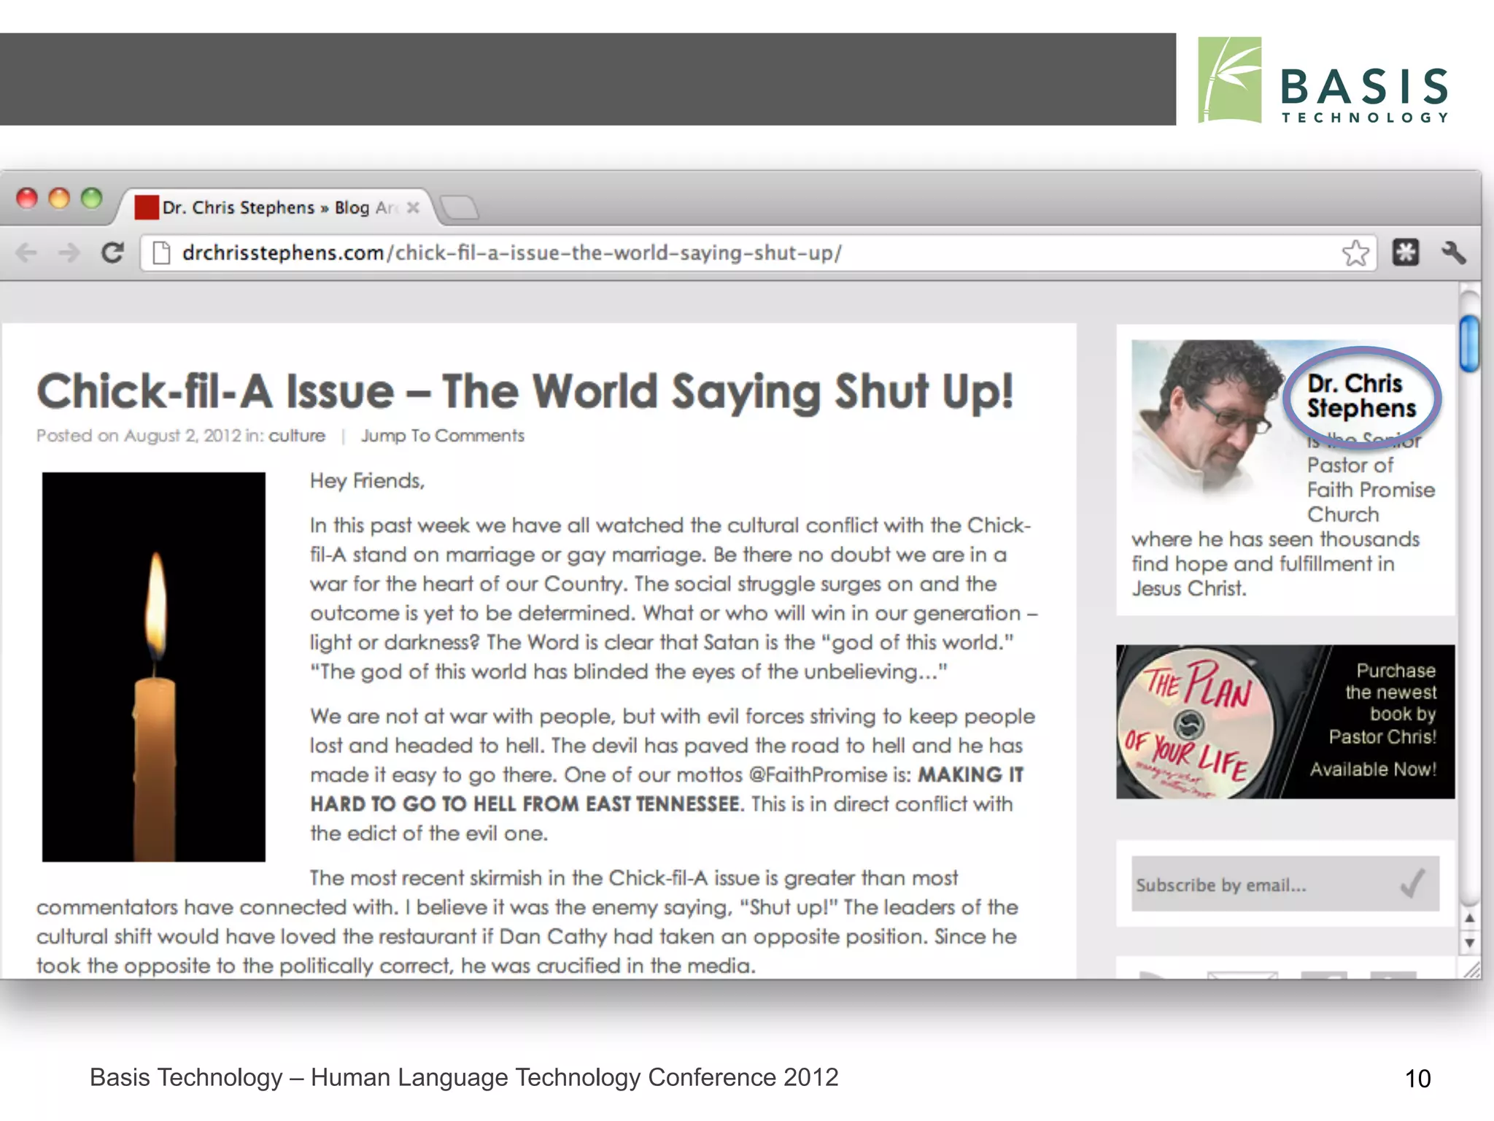This screenshot has height=1121, width=1494.
Task: Click the red close window button
Action: pyautogui.click(x=27, y=198)
